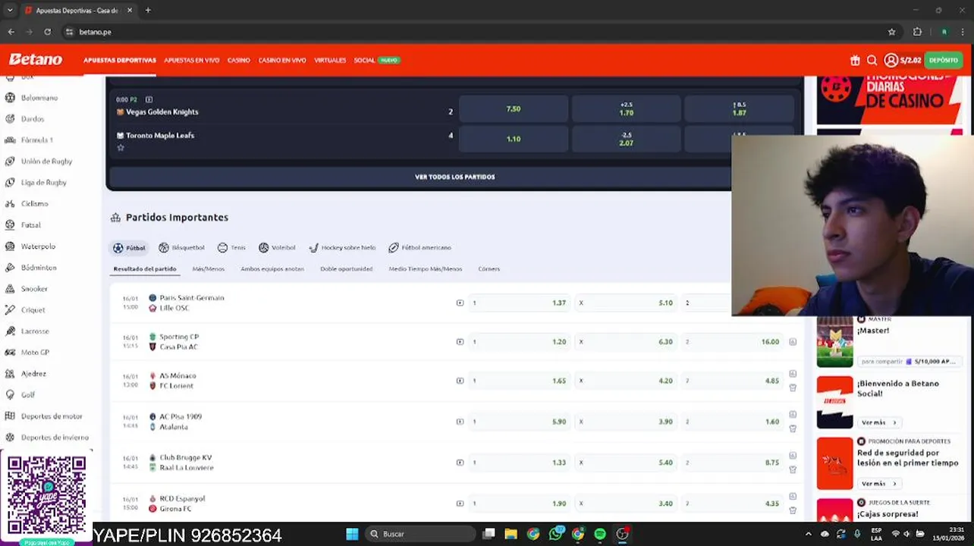Bet on Vegas Golden Knights at 7.50
Viewport: 974px width, 546px height.
[514, 109]
